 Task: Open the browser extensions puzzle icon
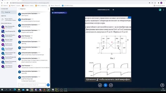pyautogui.click(x=158, y=3)
